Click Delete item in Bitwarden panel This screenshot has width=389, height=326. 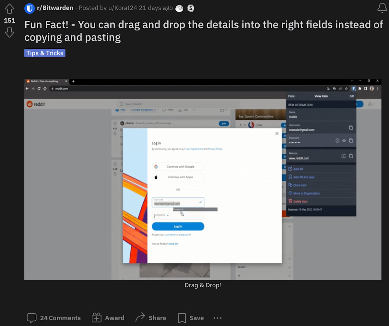300,201
